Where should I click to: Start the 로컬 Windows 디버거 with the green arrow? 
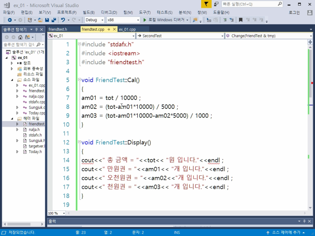[145, 20]
